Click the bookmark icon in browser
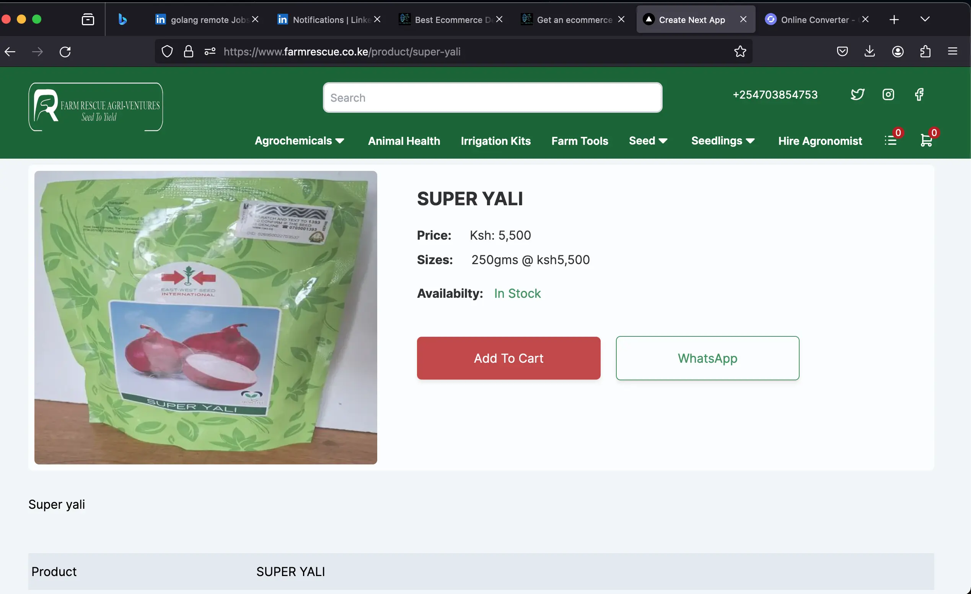Viewport: 971px width, 594px height. pos(740,51)
